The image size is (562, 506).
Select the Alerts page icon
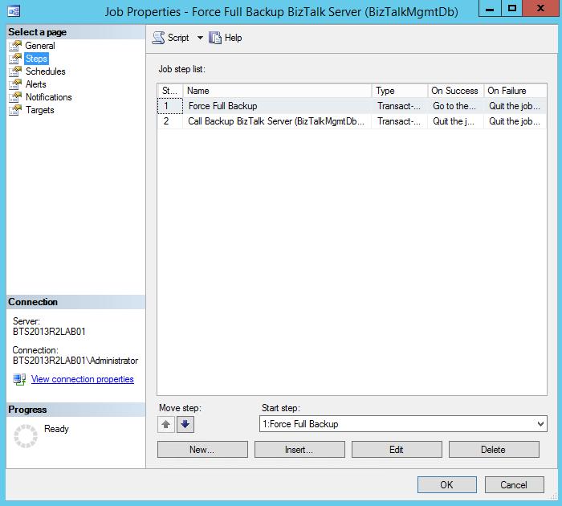tap(15, 84)
